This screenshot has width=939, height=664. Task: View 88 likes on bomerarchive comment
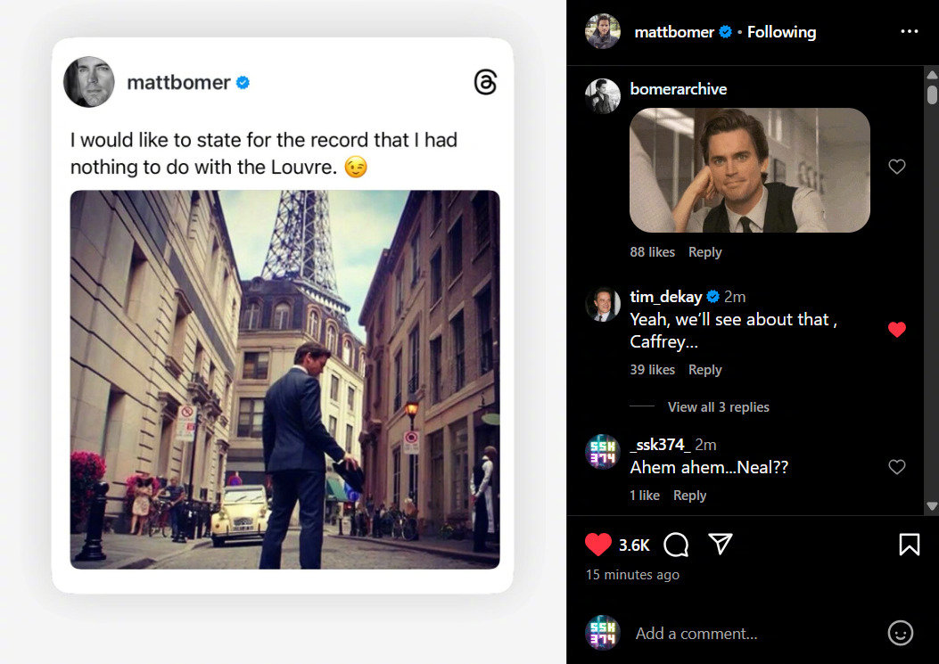click(652, 252)
